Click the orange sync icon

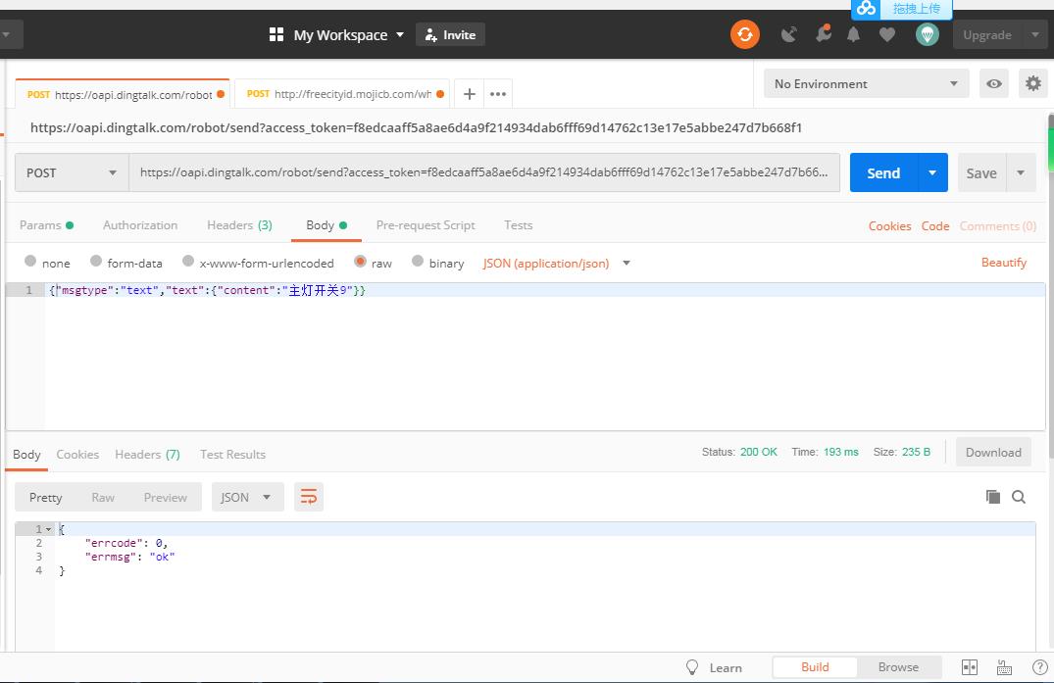point(745,34)
